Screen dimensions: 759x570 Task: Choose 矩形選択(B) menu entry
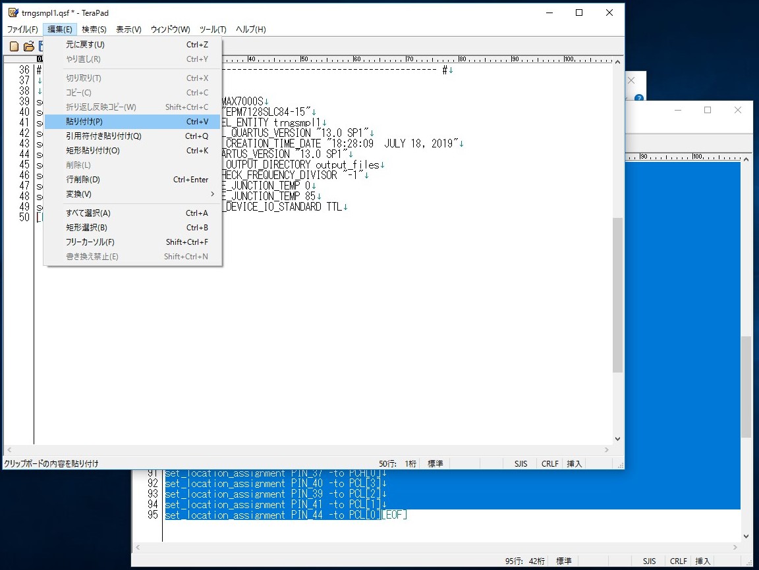pos(132,227)
